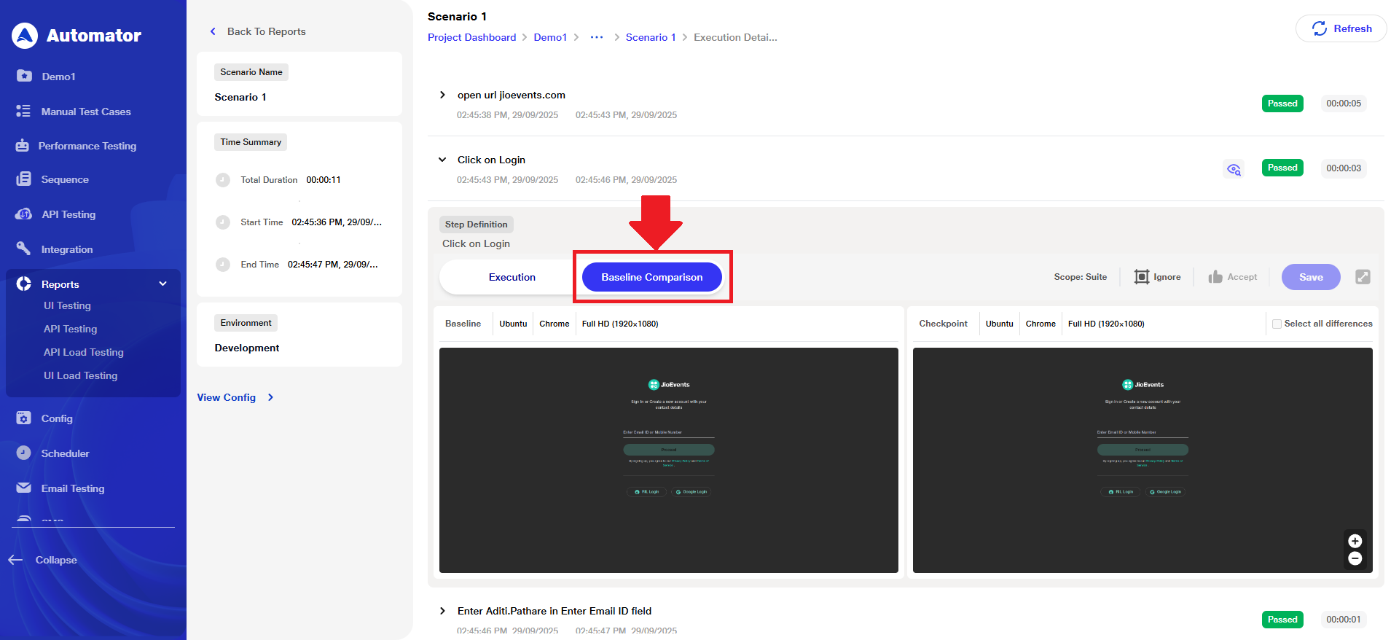Zoom in on the checkpoint image
The width and height of the screenshot is (1399, 640).
pyautogui.click(x=1355, y=541)
